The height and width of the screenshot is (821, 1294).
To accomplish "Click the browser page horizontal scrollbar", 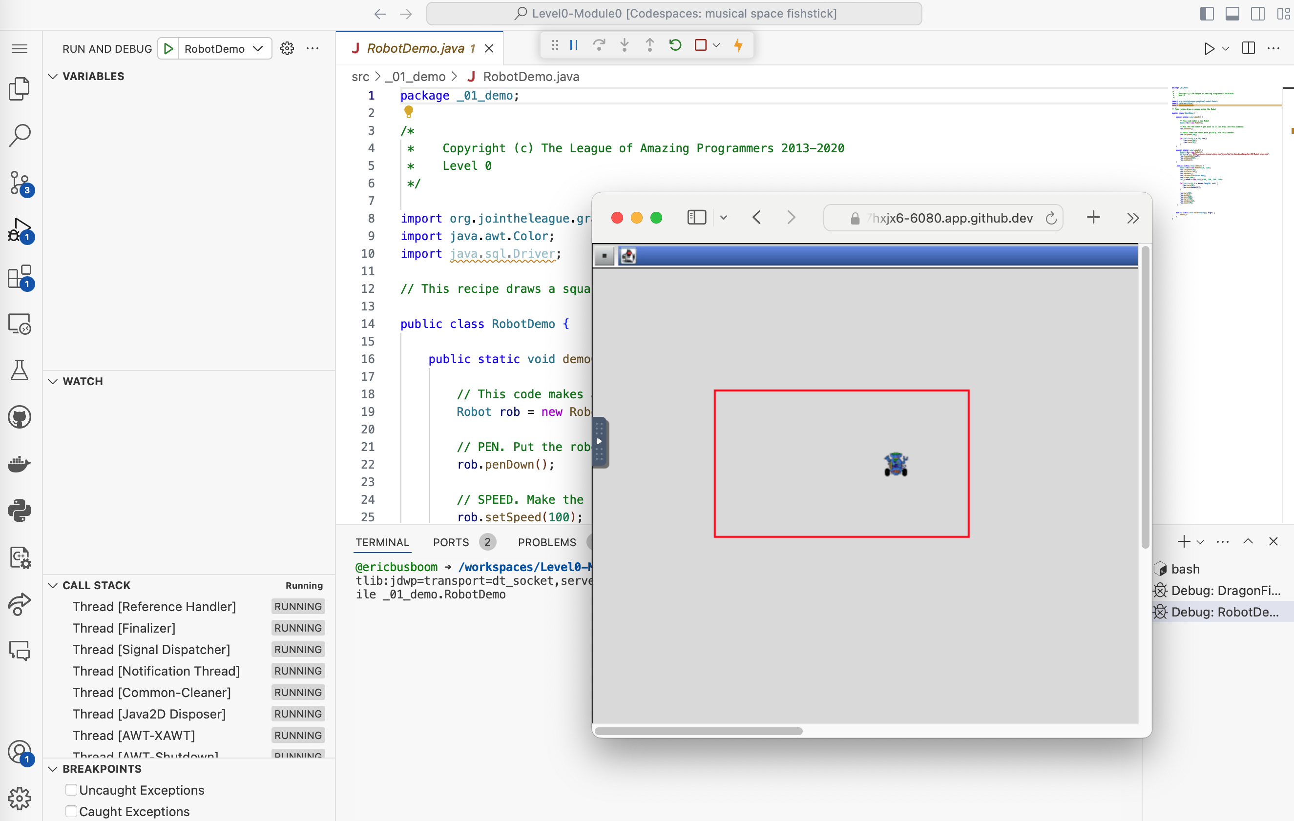I will (699, 731).
